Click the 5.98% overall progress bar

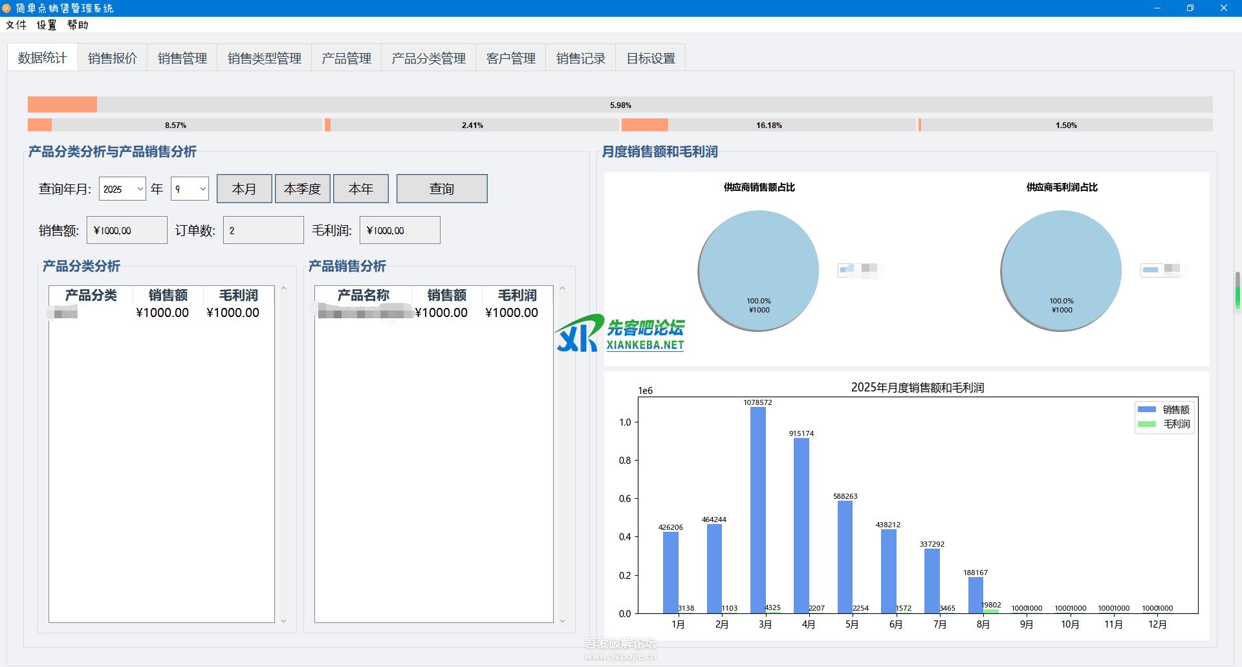pyautogui.click(x=620, y=105)
